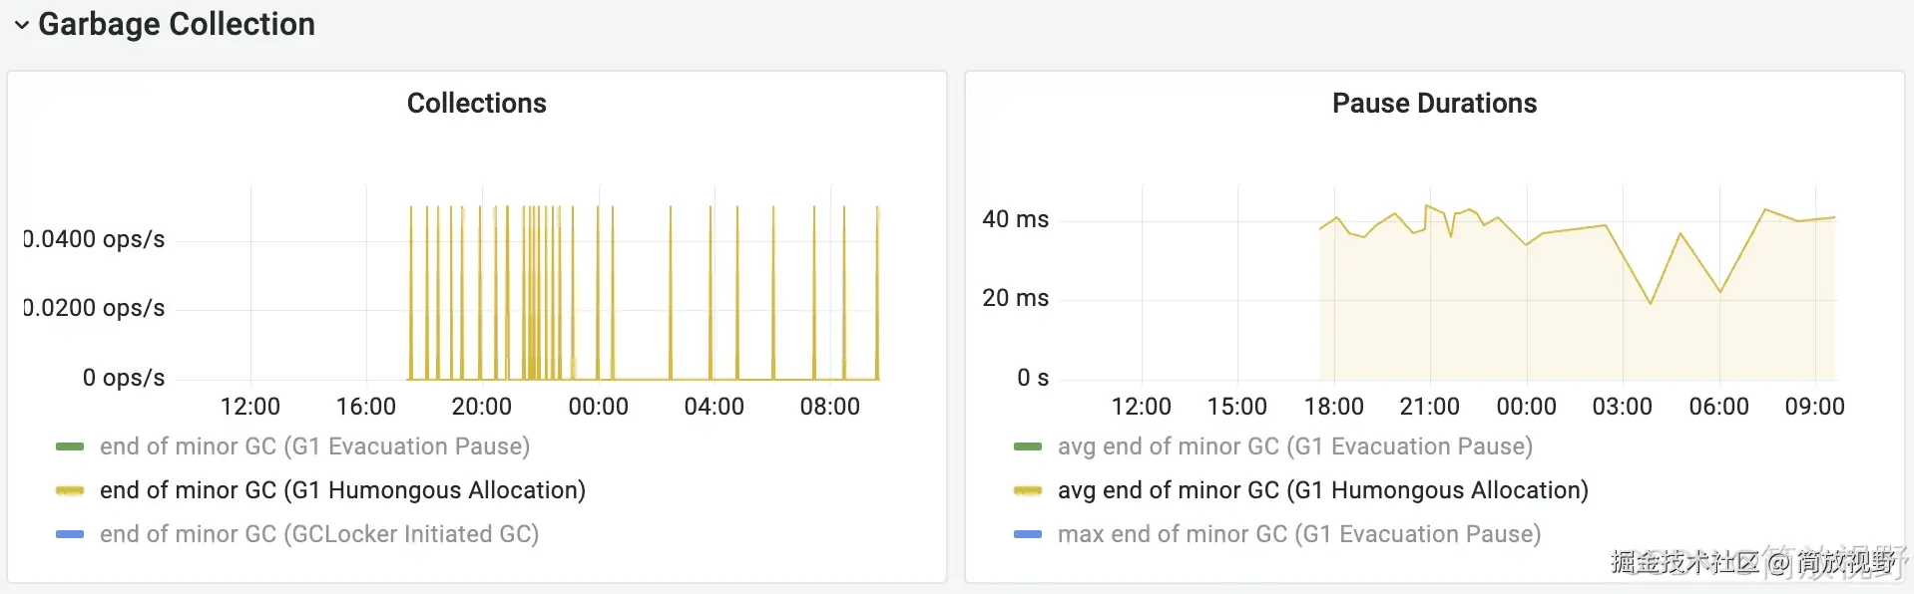Click green swatch for Collections G1 Evacuation Pause
This screenshot has width=1914, height=594.
tap(70, 446)
